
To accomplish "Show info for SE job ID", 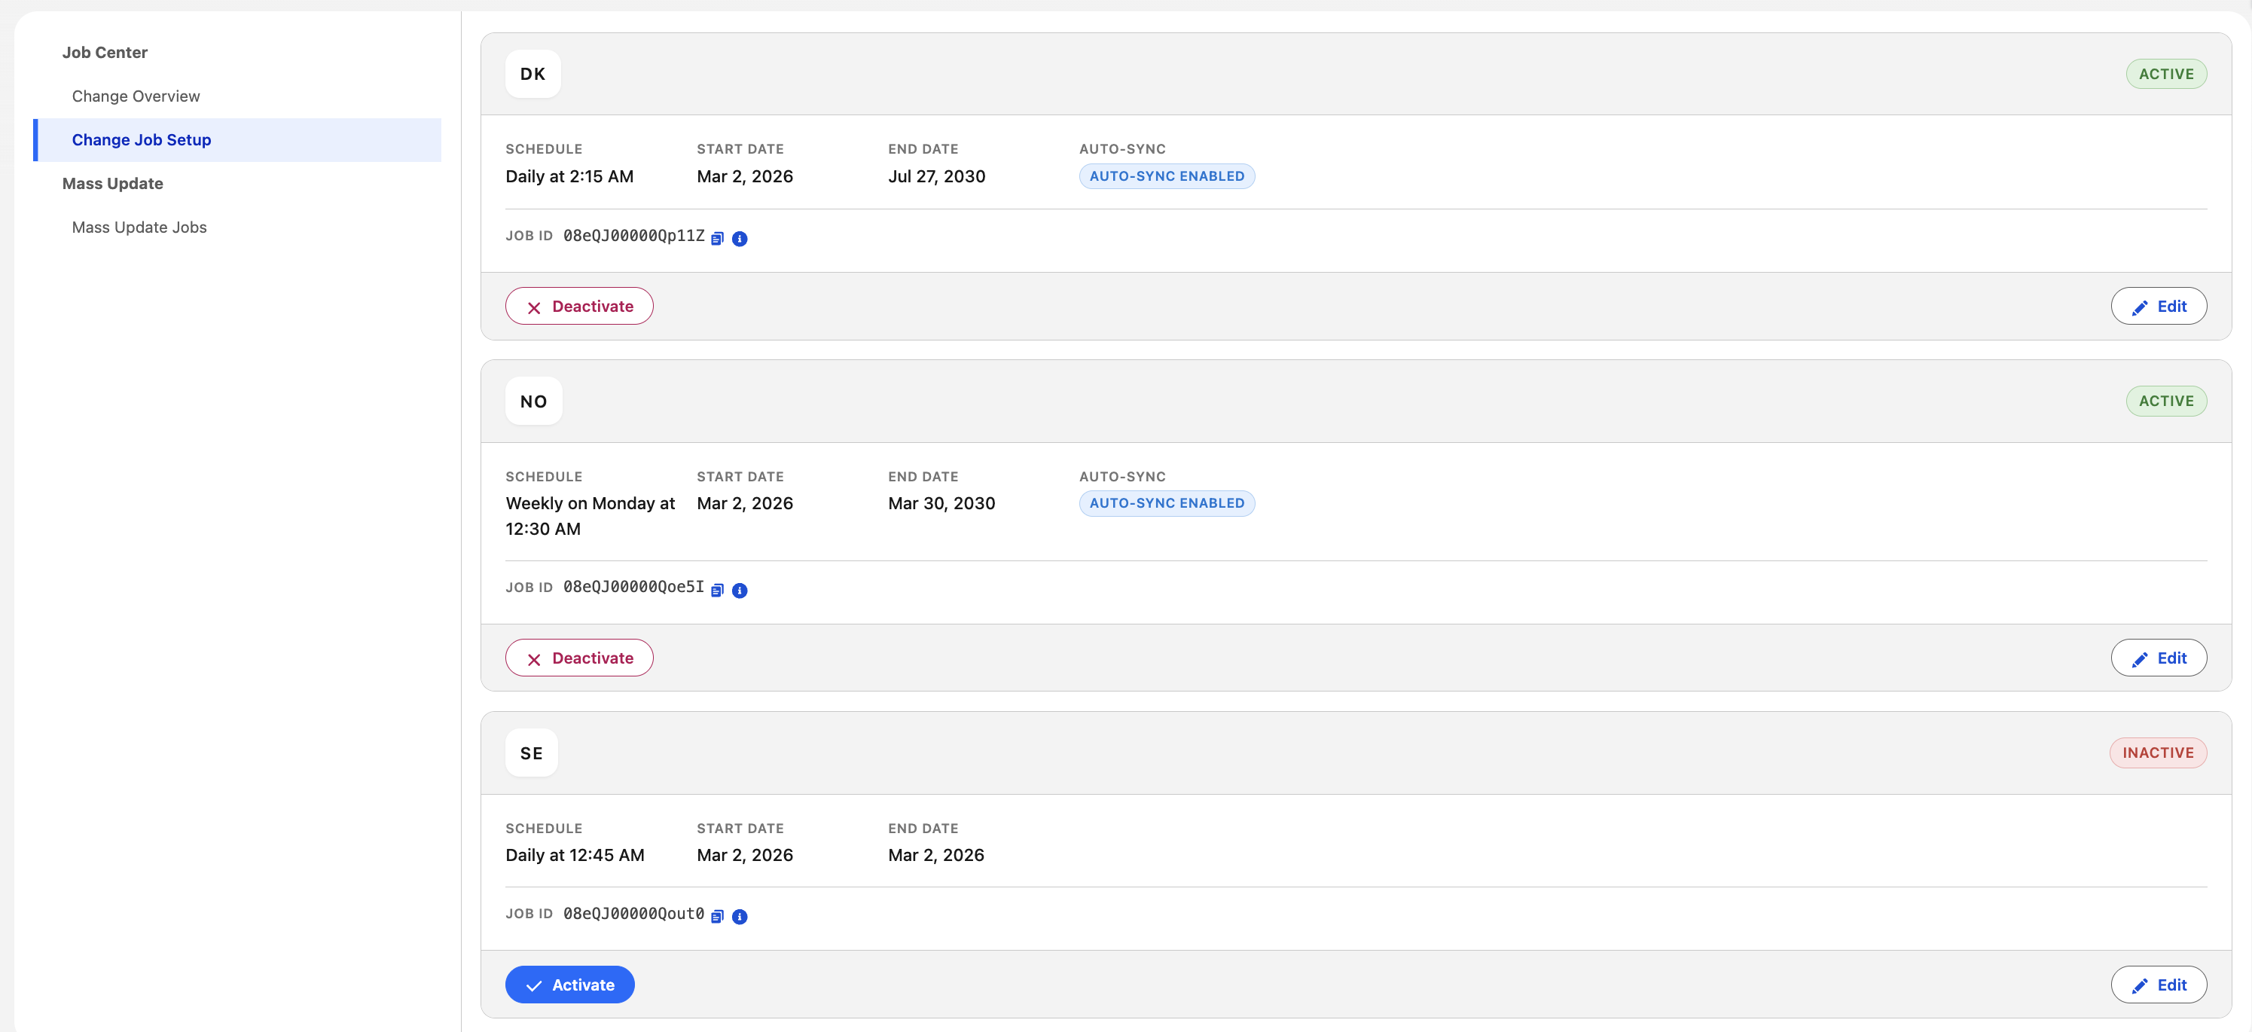I will [740, 917].
